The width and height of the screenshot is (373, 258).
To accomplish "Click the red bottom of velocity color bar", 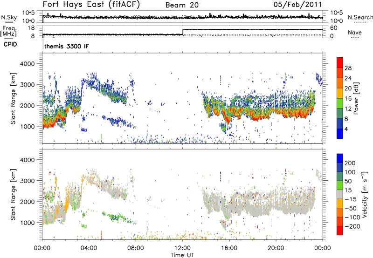I will pos(340,231).
